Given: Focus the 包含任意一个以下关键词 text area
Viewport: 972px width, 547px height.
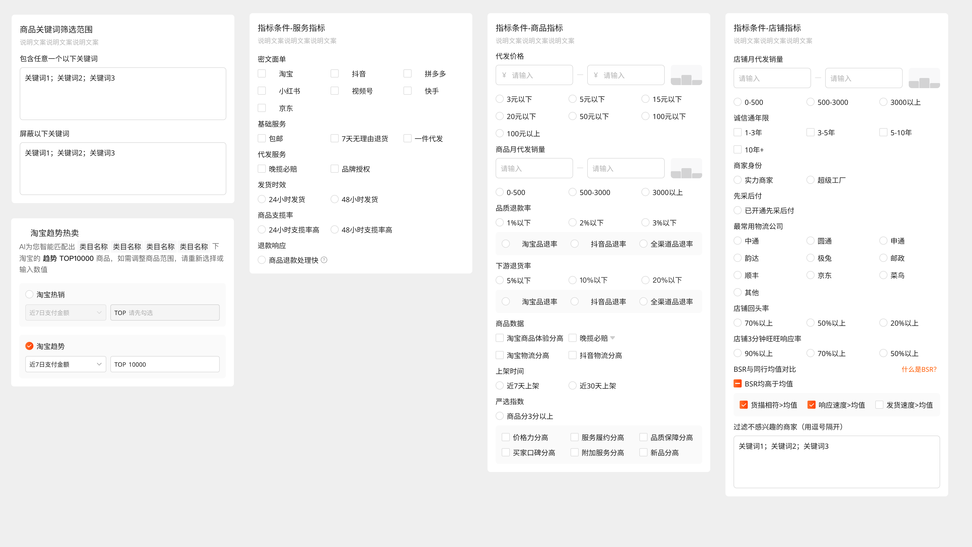Looking at the screenshot, I should (123, 94).
